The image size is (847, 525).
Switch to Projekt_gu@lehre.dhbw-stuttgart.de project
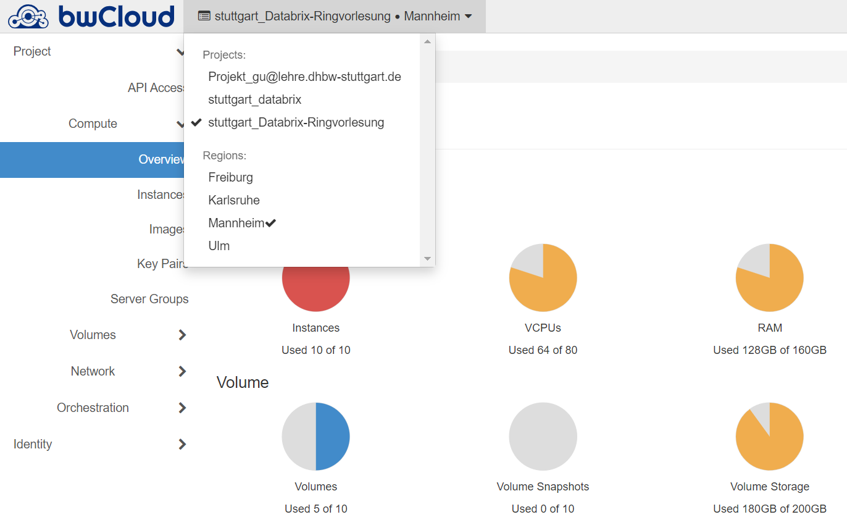click(x=304, y=77)
